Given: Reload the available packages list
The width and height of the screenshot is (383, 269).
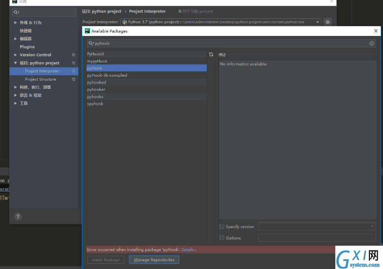Looking at the screenshot, I should (211, 54).
